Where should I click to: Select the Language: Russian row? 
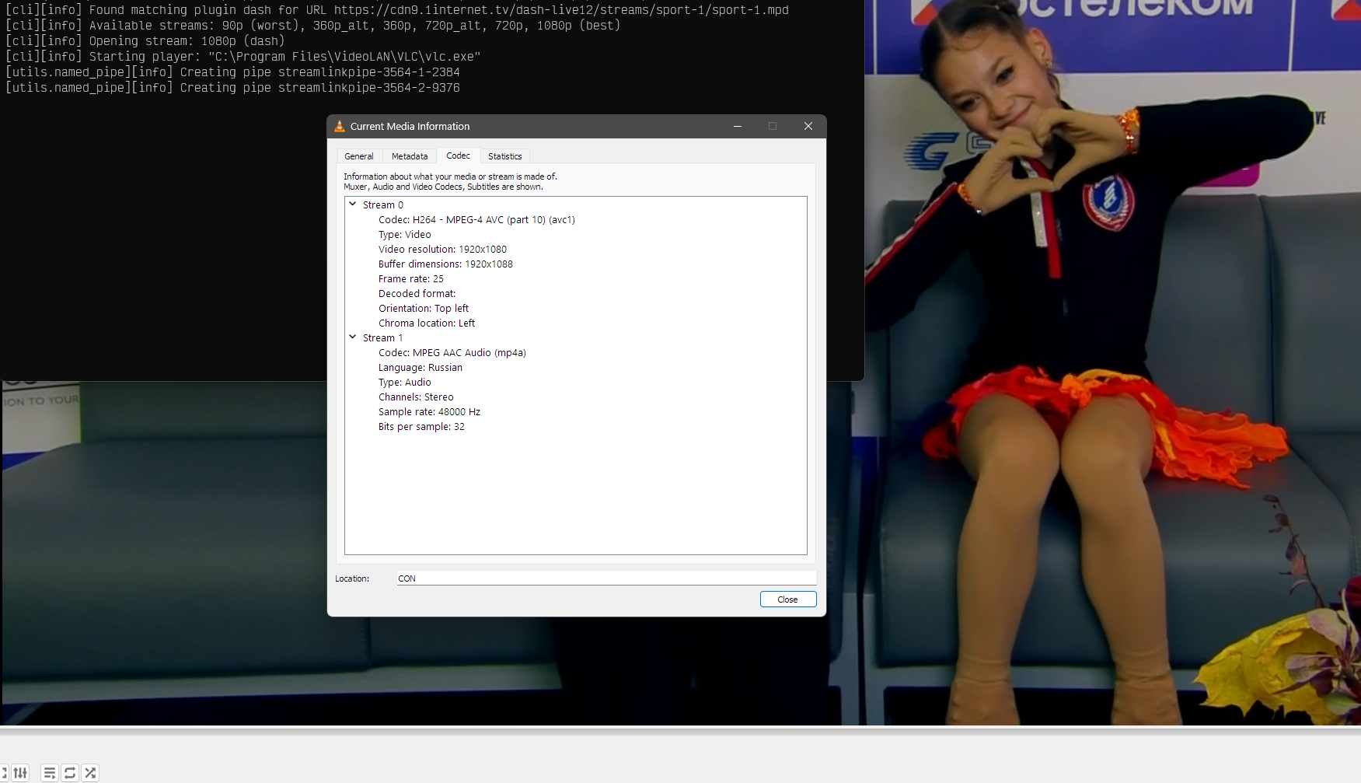pyautogui.click(x=420, y=368)
